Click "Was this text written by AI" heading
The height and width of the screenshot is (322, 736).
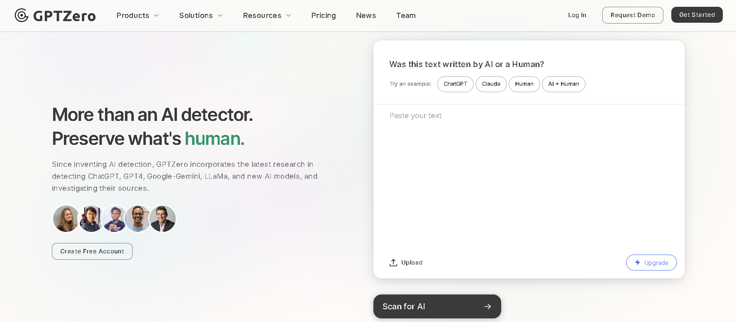(466, 64)
